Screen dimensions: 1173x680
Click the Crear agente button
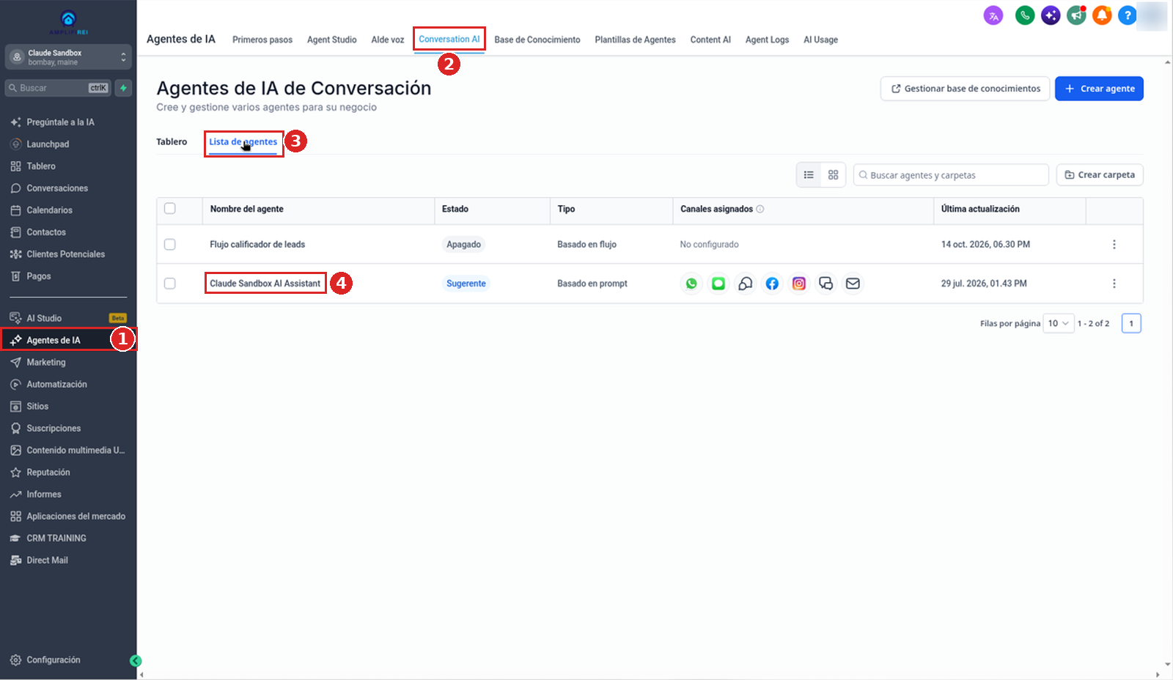pyautogui.click(x=1099, y=89)
